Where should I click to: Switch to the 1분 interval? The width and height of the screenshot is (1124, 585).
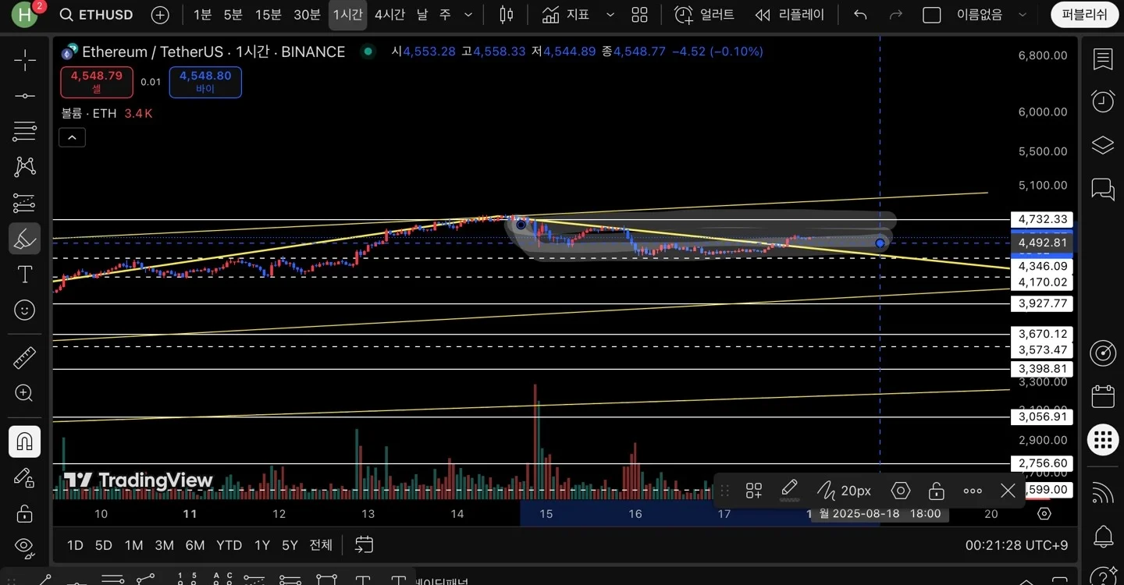pos(202,15)
